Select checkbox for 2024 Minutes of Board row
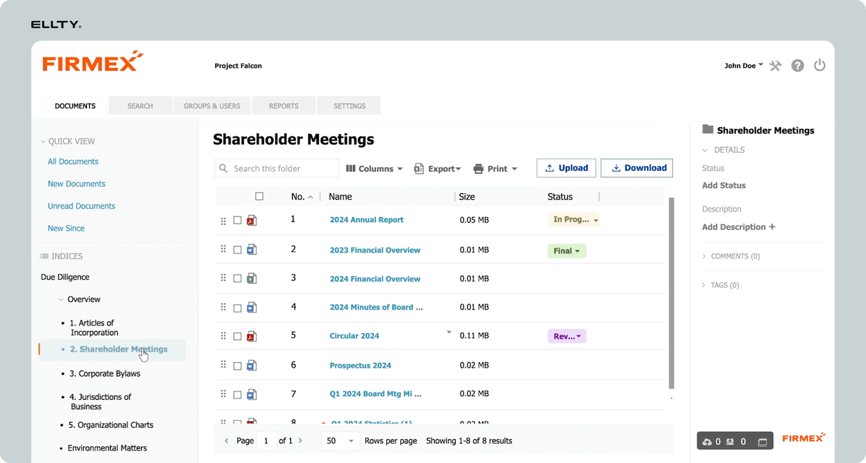The image size is (866, 463). click(237, 308)
